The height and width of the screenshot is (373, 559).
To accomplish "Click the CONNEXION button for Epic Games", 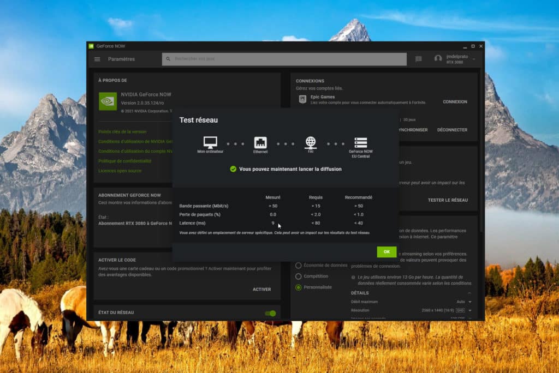I will (x=455, y=102).
